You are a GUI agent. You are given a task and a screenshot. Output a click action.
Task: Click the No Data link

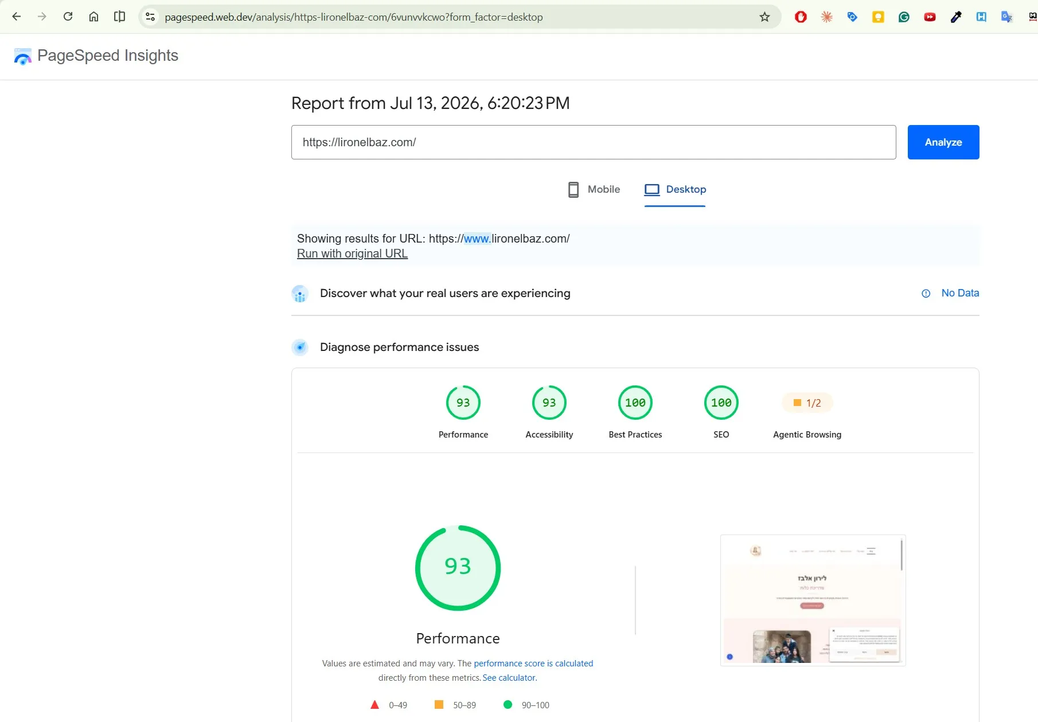tap(960, 293)
